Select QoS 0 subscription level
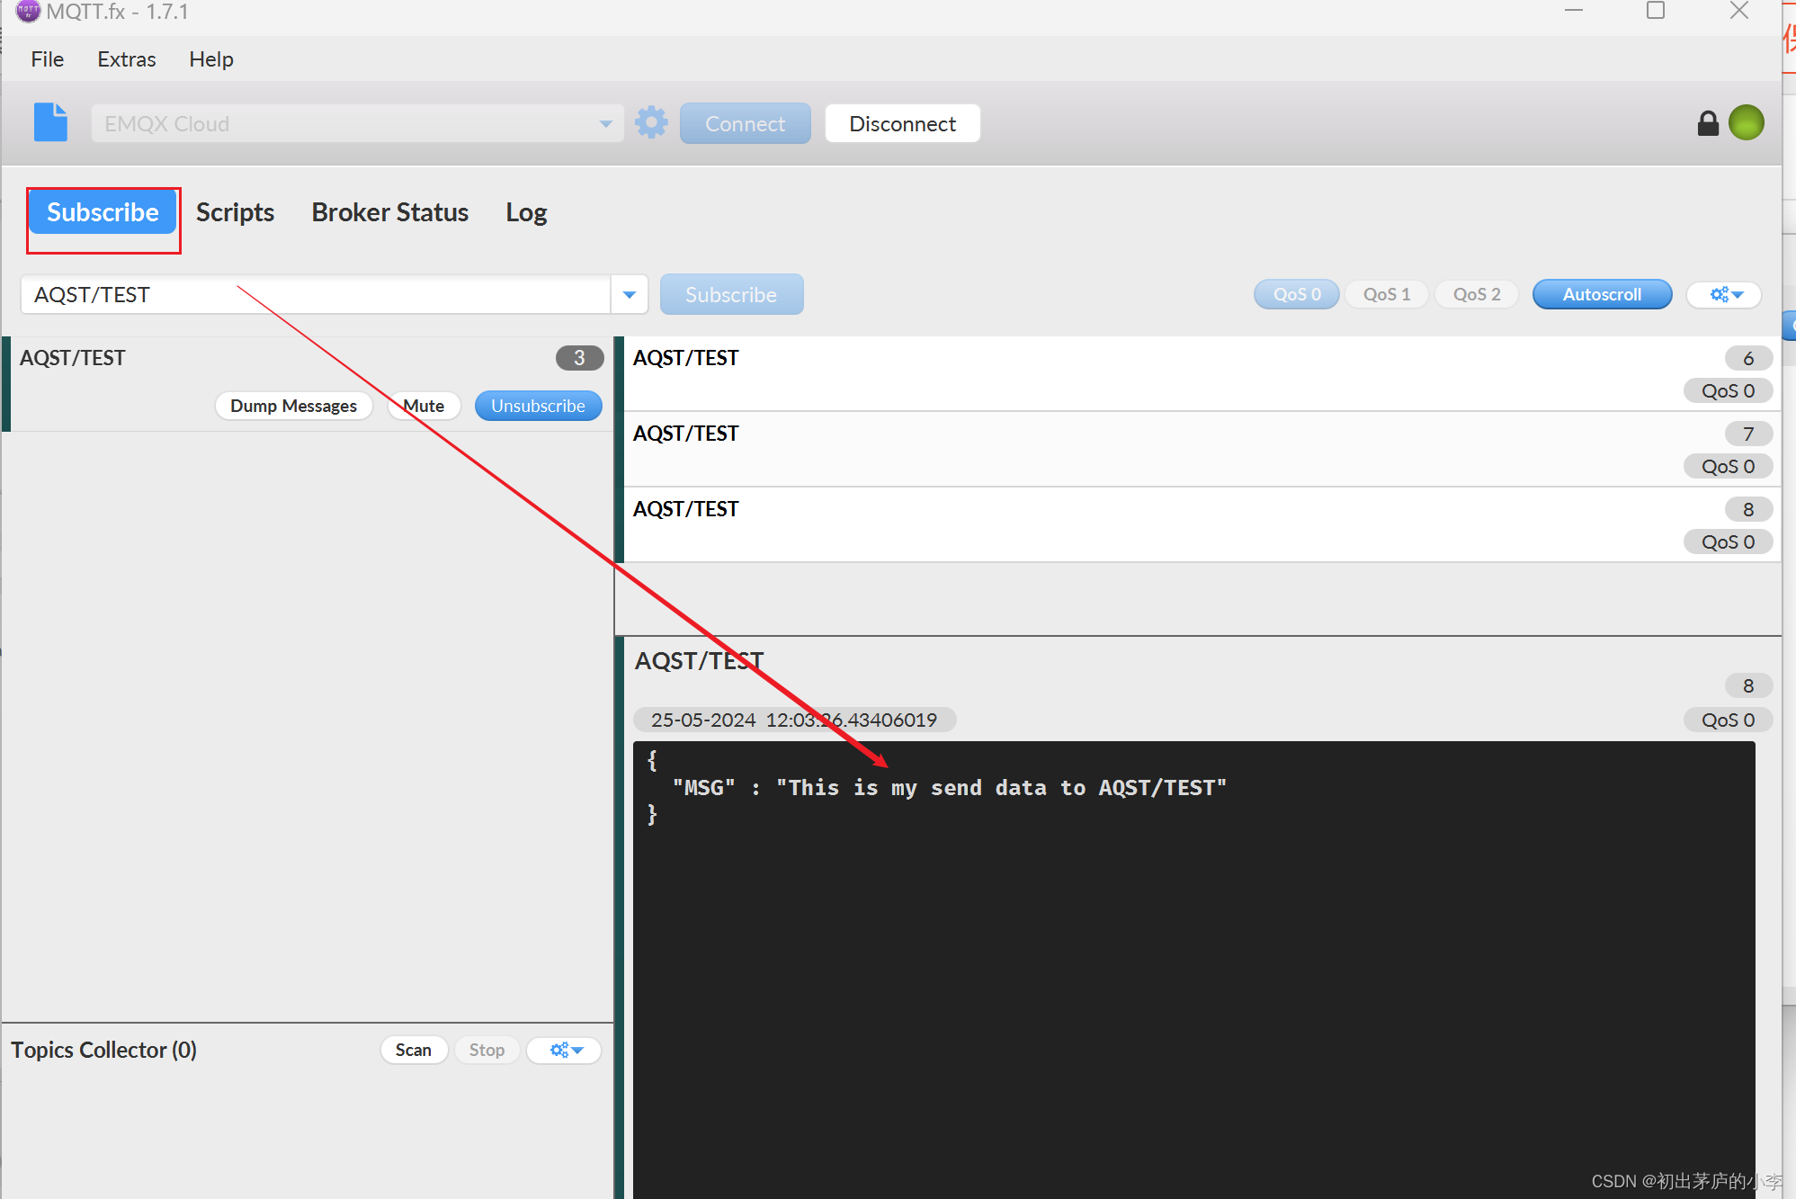Screen dimensions: 1796x1199 (1296, 294)
